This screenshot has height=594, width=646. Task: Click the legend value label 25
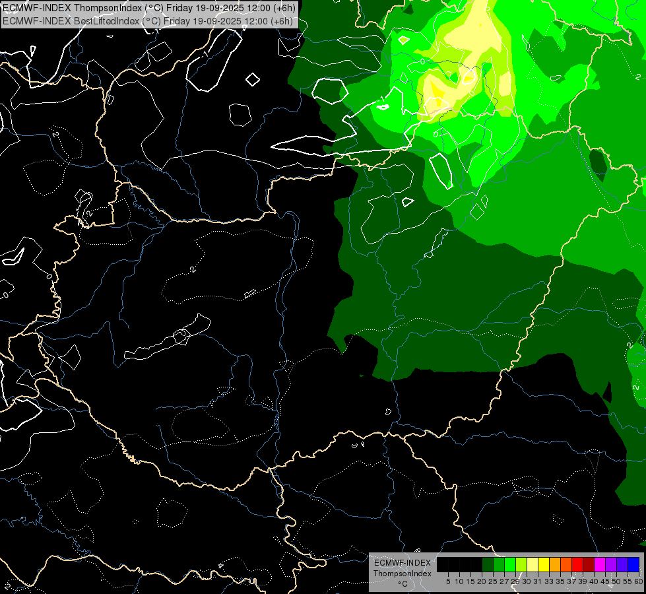tap(493, 581)
